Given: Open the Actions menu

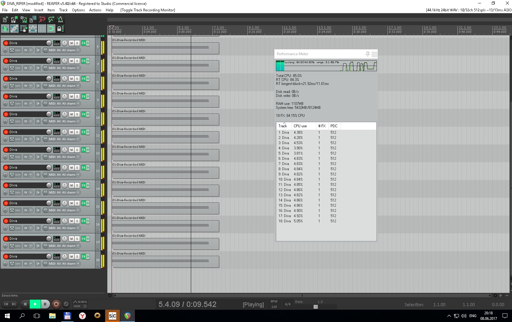Looking at the screenshot, I should [95, 10].
